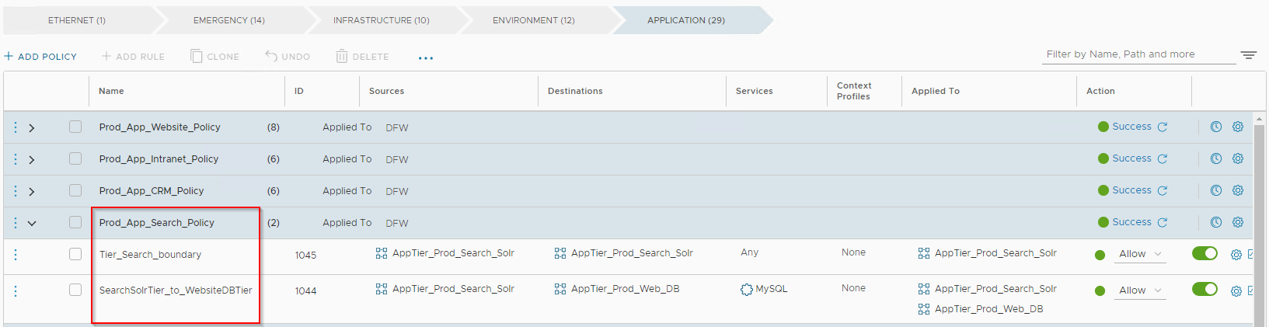View history clock icon for Prod_App_CRM_Policy

point(1216,190)
